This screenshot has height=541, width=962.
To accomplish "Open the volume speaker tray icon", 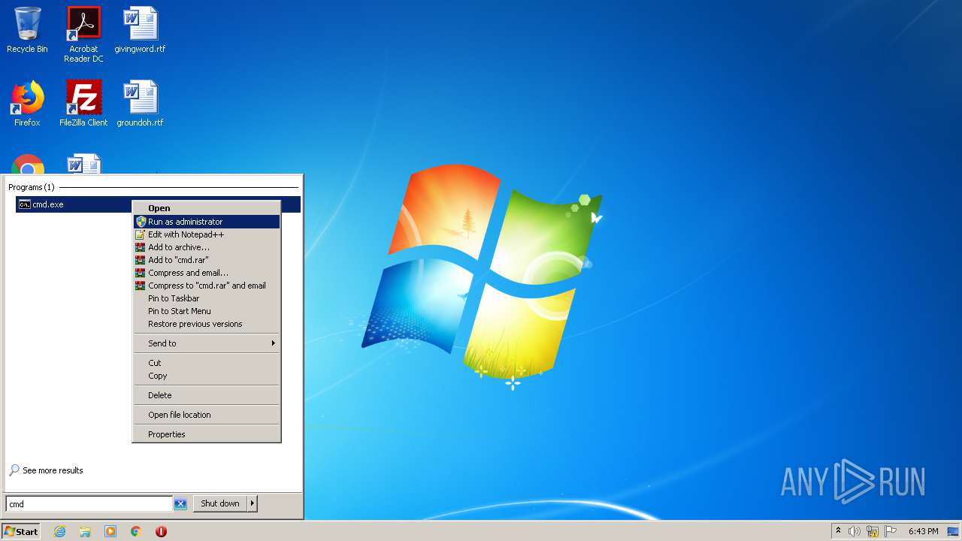I will coord(855,531).
